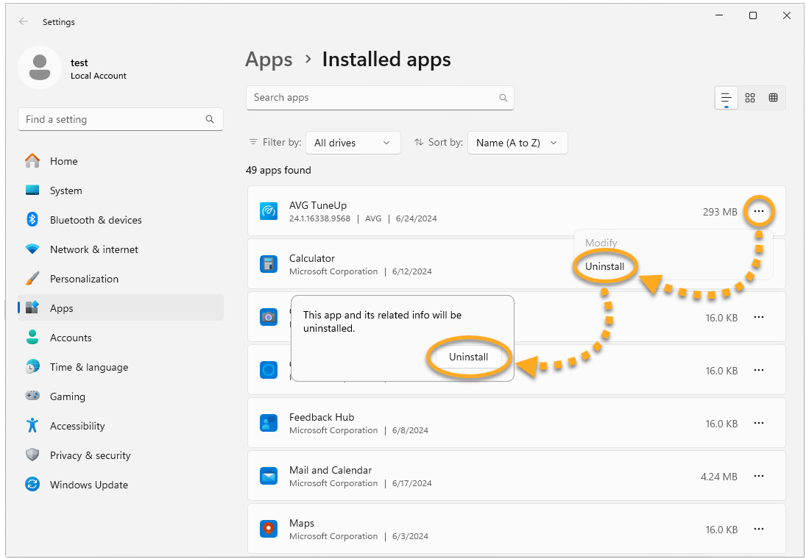
Task: Open more options for AVG TuneUp
Action: pos(759,212)
